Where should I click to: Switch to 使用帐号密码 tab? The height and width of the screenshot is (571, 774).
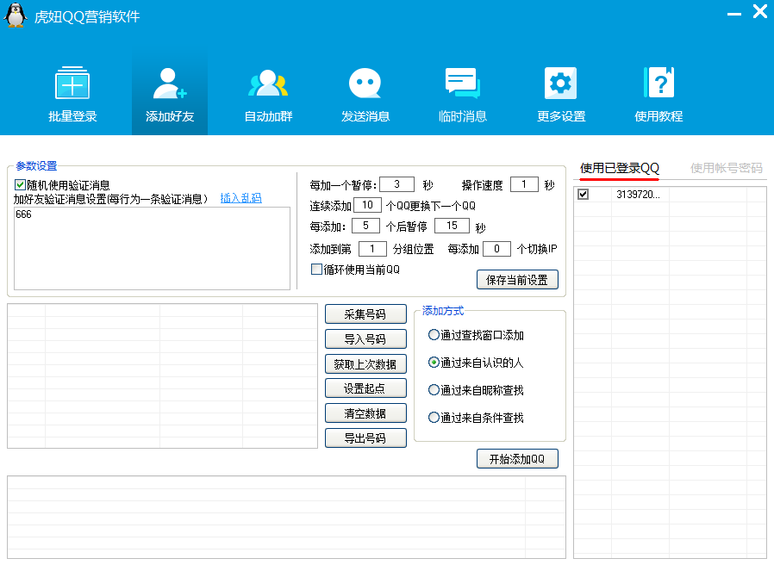point(726,168)
